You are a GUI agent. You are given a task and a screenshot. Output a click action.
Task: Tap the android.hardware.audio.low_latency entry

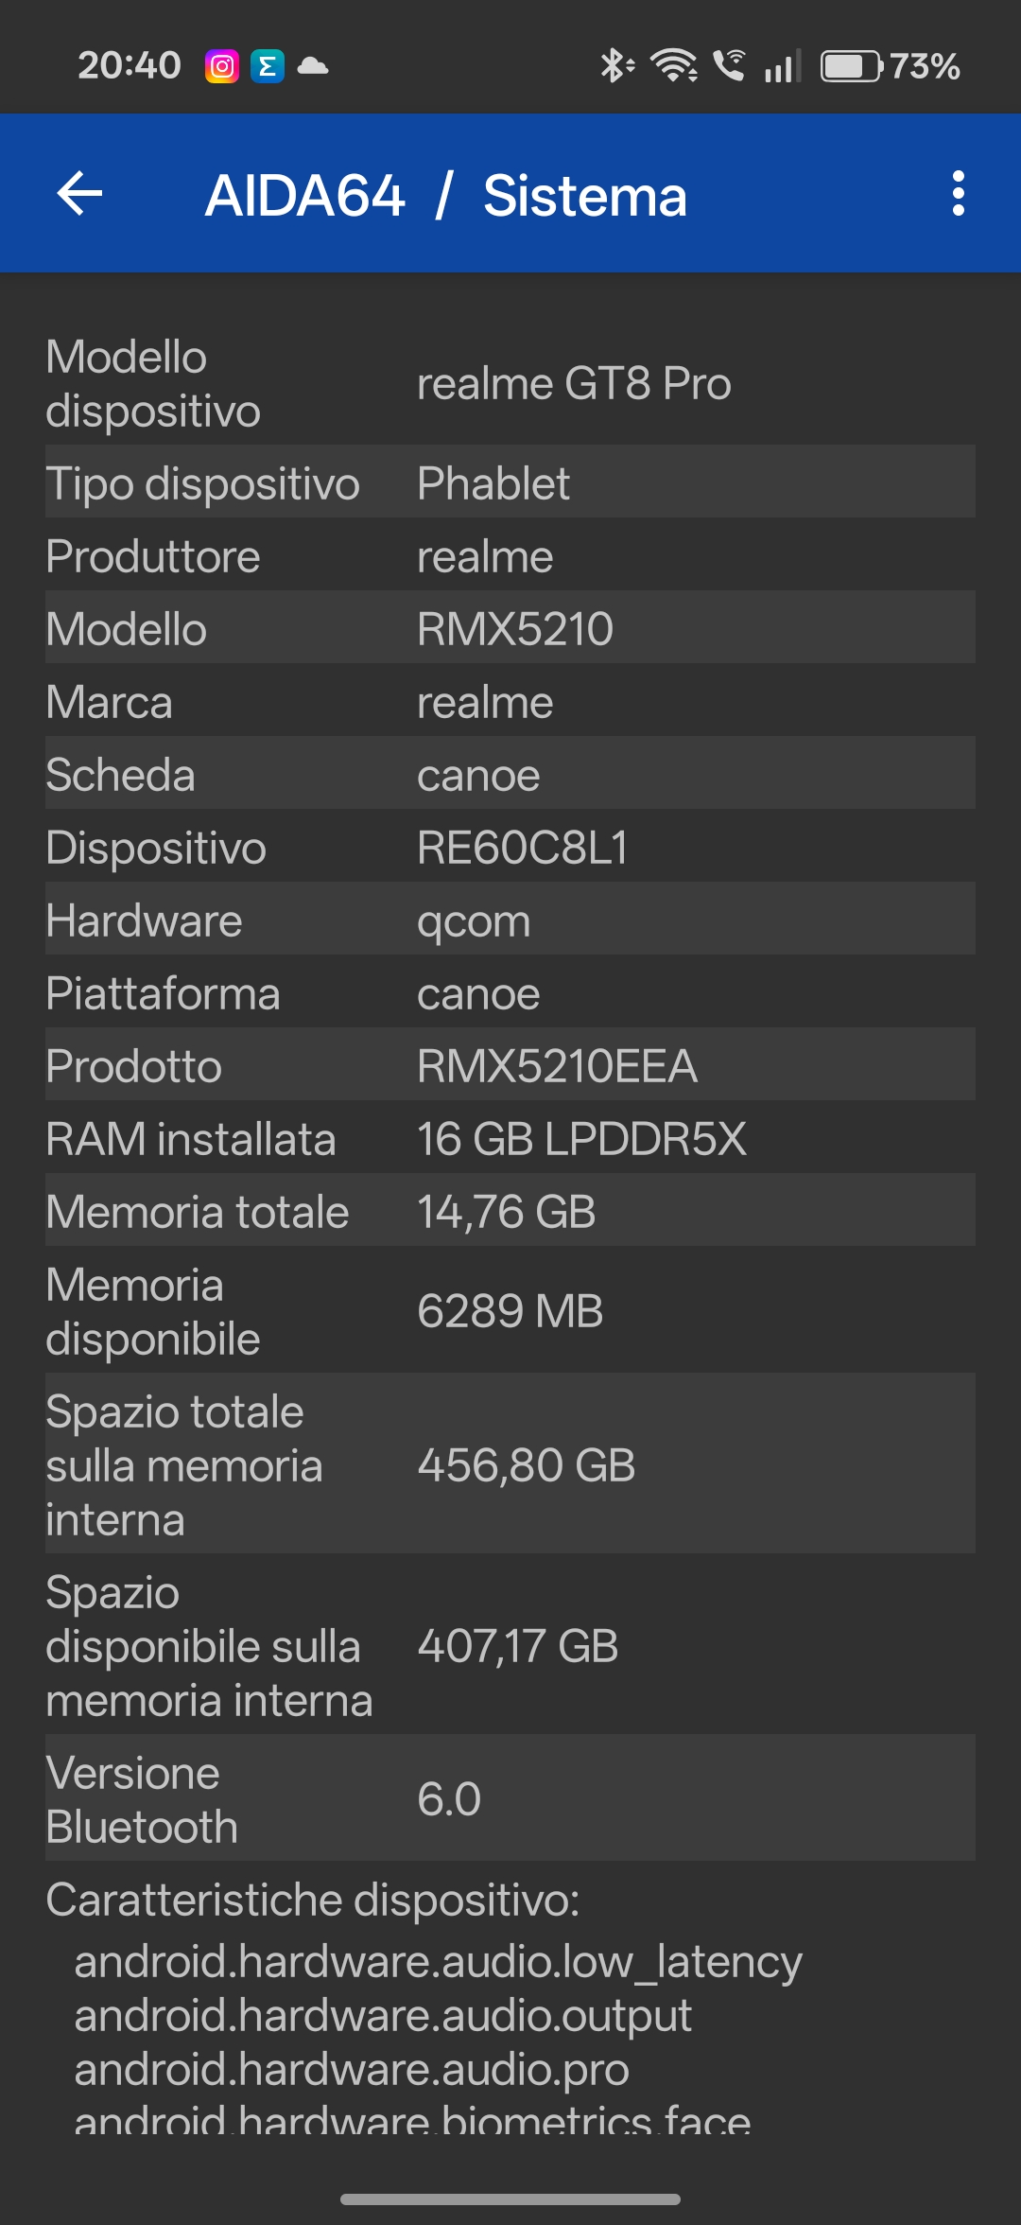[x=439, y=1961]
